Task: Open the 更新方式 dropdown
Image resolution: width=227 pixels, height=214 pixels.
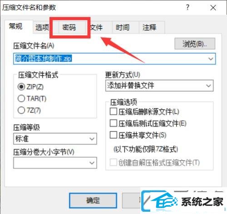Action: 159,86
